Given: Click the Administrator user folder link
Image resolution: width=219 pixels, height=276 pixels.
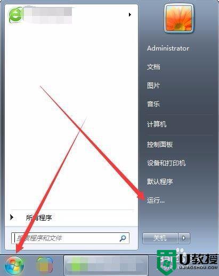Looking at the screenshot, I should (x=168, y=48).
